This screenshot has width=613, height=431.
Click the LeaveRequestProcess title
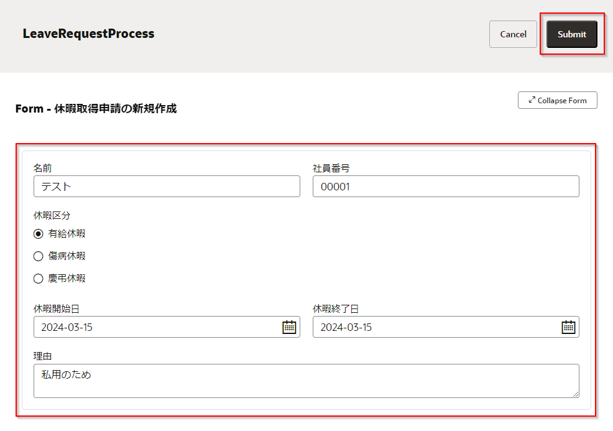pos(88,34)
